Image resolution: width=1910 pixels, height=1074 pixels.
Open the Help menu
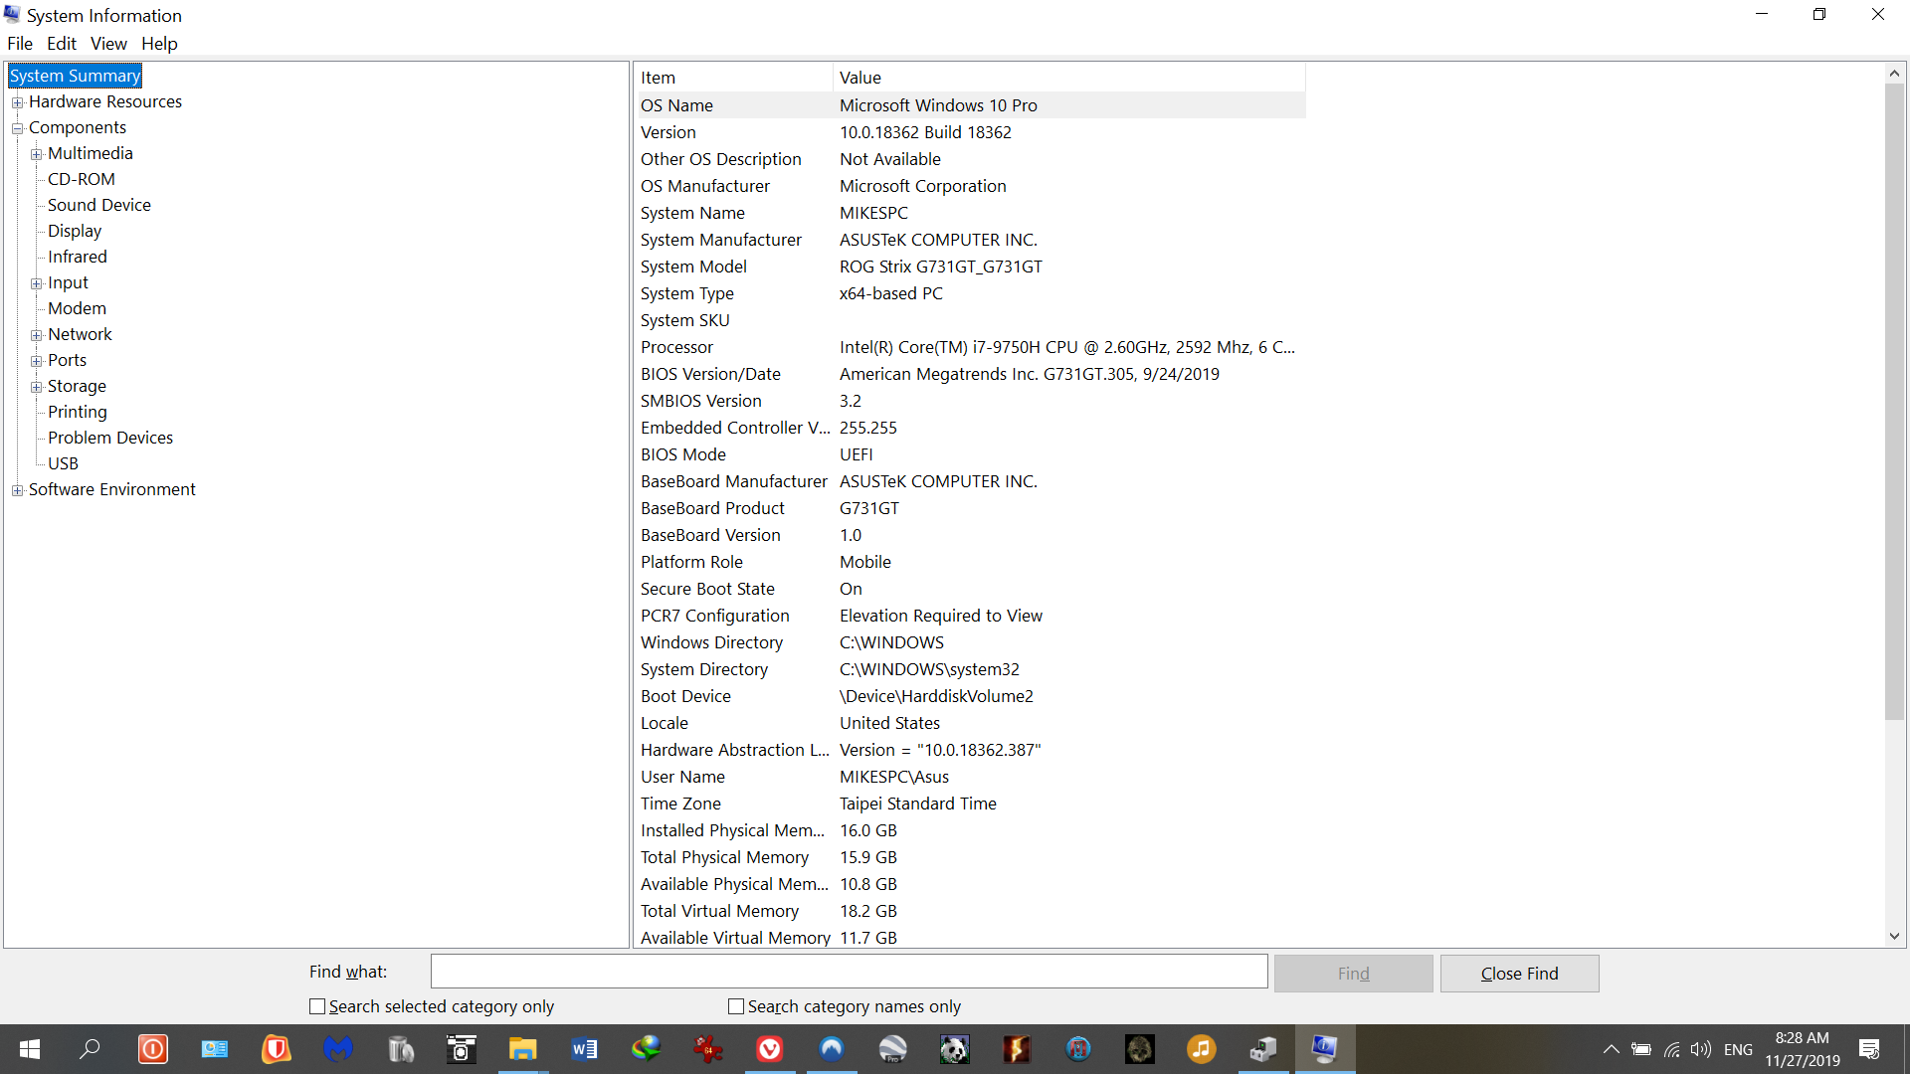pos(159,44)
